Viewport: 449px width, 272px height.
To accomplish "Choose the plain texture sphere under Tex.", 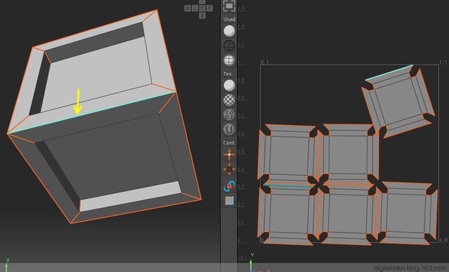I will point(229,86).
